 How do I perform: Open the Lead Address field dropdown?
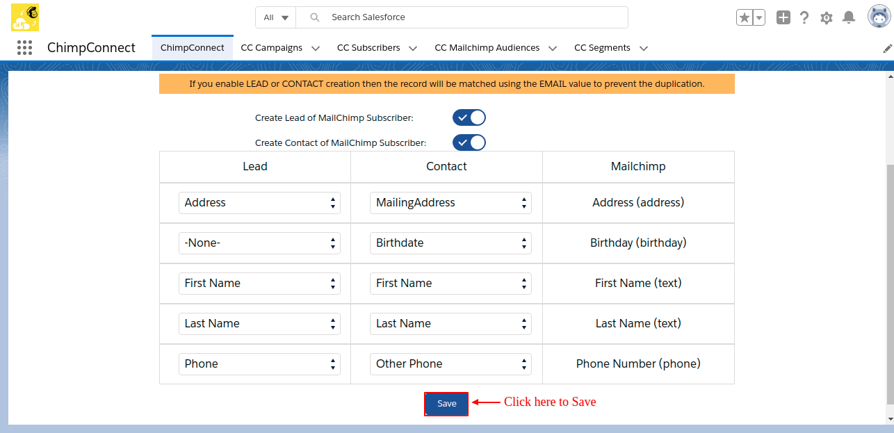(x=259, y=203)
